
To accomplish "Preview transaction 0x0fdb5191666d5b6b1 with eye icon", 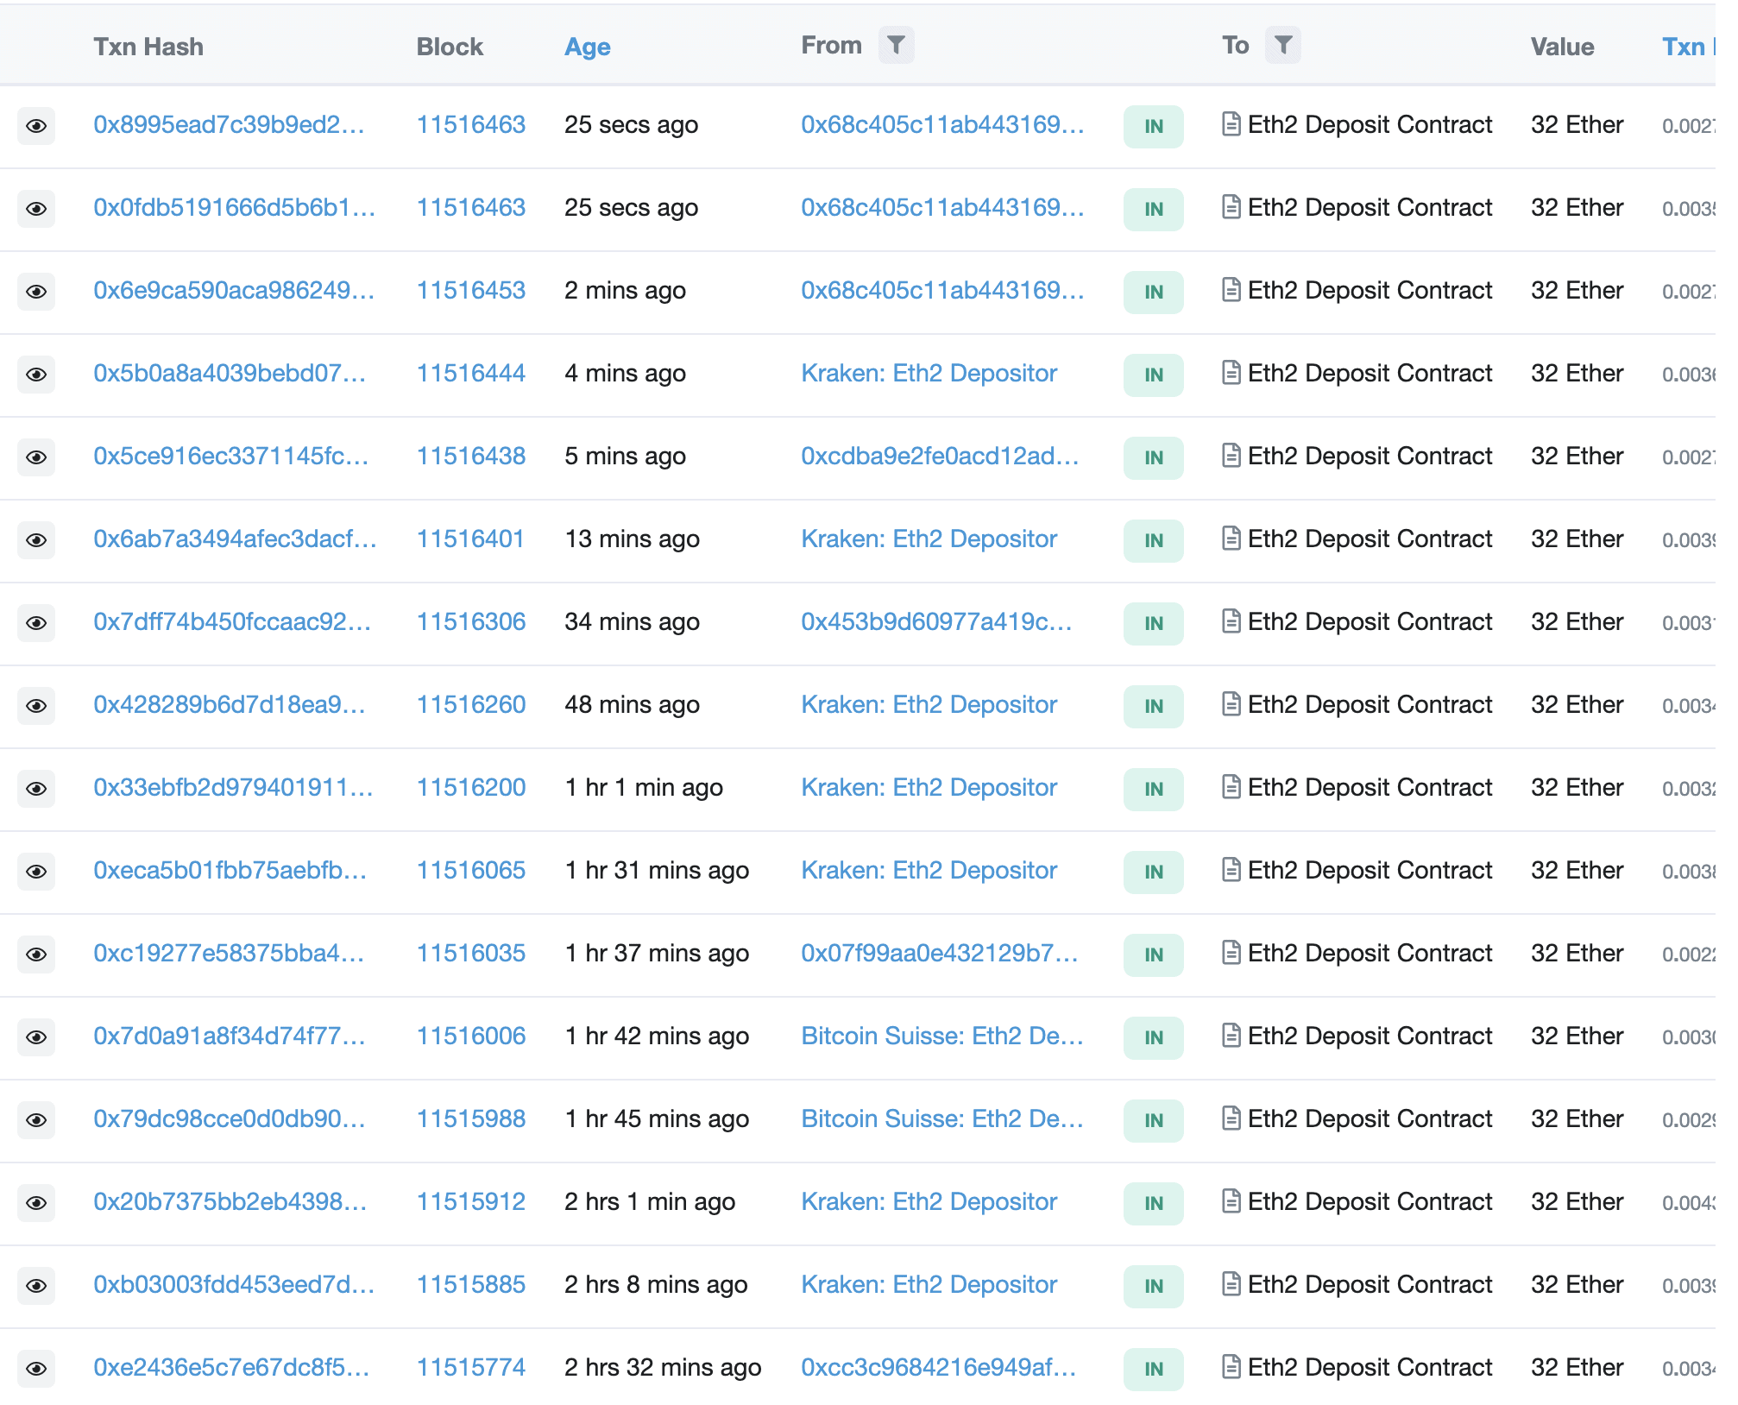I will point(36,209).
